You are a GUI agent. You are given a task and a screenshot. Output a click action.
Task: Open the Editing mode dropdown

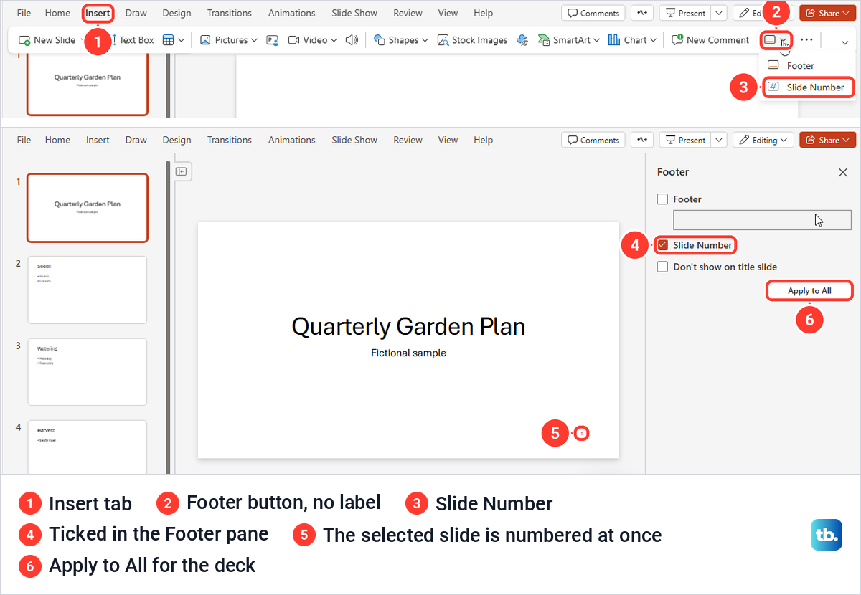pyautogui.click(x=763, y=140)
